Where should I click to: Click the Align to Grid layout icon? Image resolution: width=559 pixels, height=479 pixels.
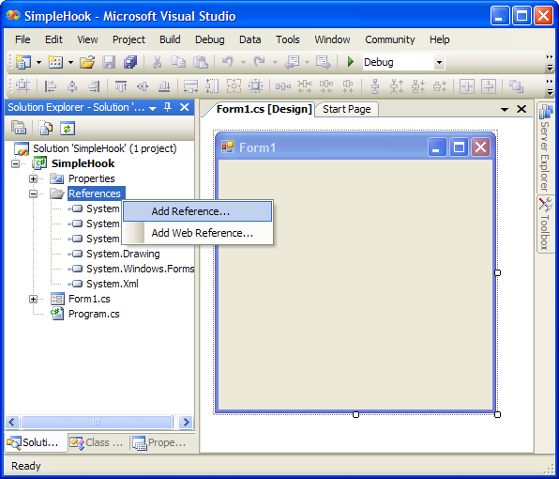23,86
